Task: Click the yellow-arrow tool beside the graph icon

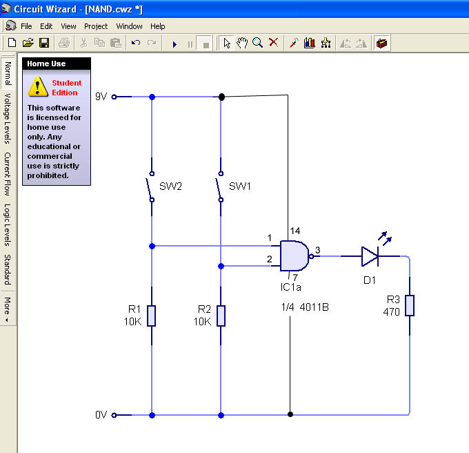Action: coord(326,43)
